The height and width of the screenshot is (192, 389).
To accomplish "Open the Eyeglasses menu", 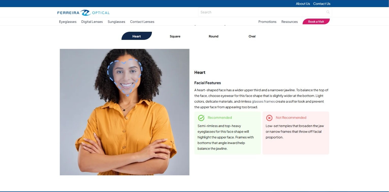I will (x=68, y=22).
